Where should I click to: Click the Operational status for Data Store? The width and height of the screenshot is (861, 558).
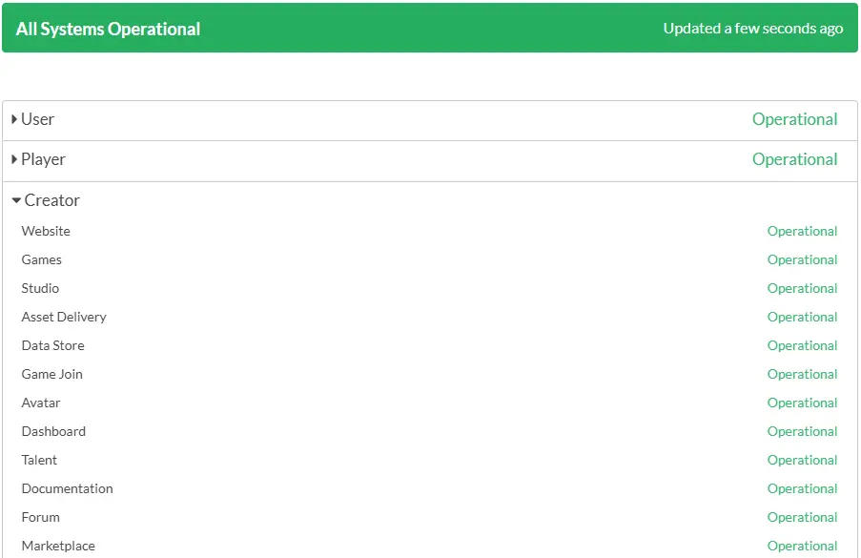[802, 345]
